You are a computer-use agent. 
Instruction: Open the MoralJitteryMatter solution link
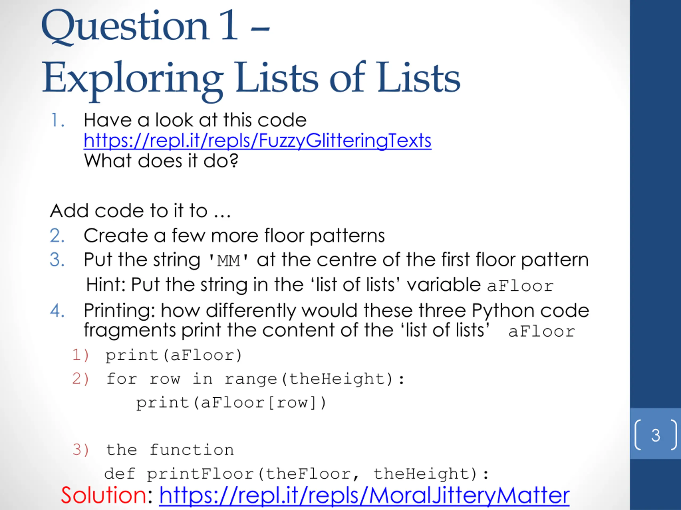coord(364,495)
